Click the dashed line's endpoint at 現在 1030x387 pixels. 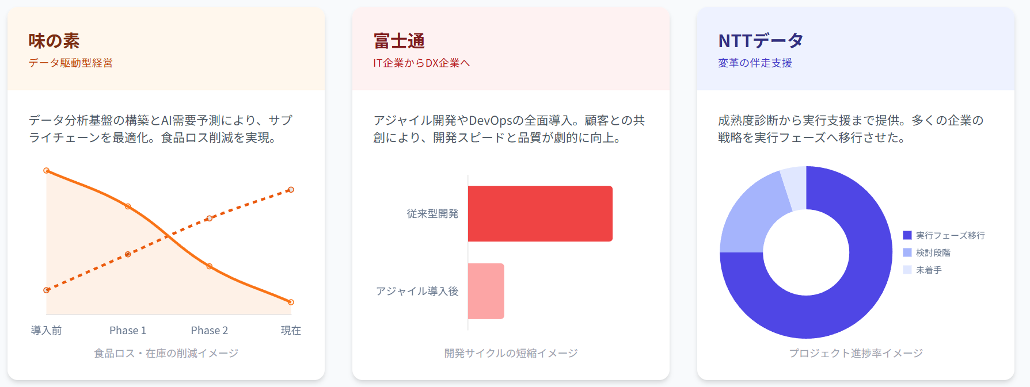pyautogui.click(x=291, y=190)
